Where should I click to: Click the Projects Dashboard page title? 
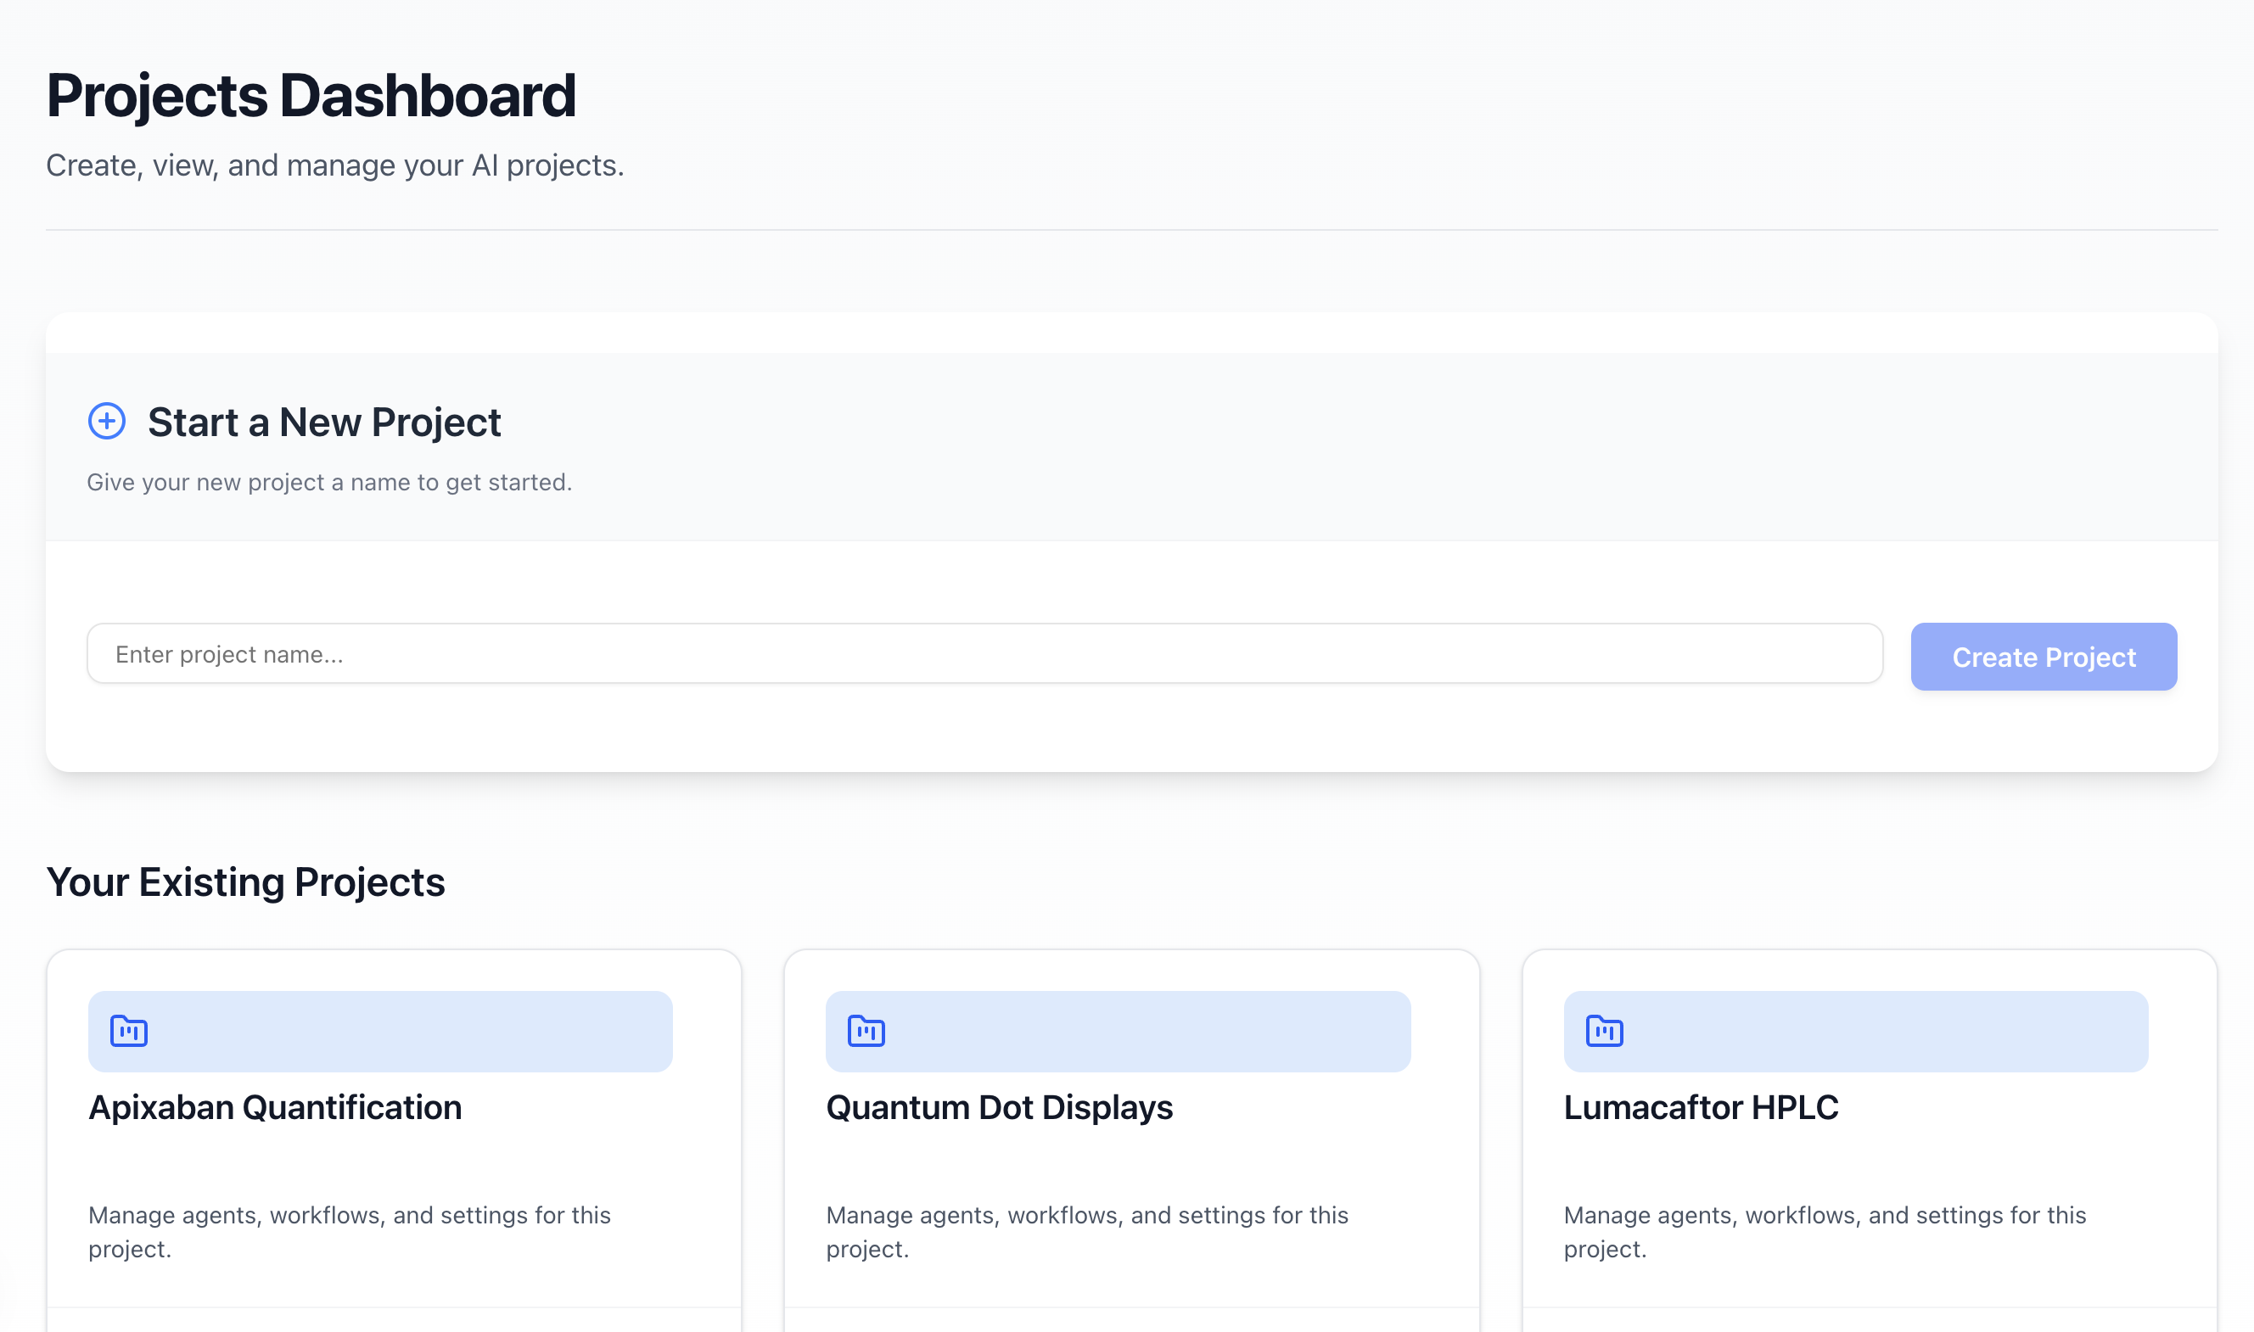pos(311,95)
